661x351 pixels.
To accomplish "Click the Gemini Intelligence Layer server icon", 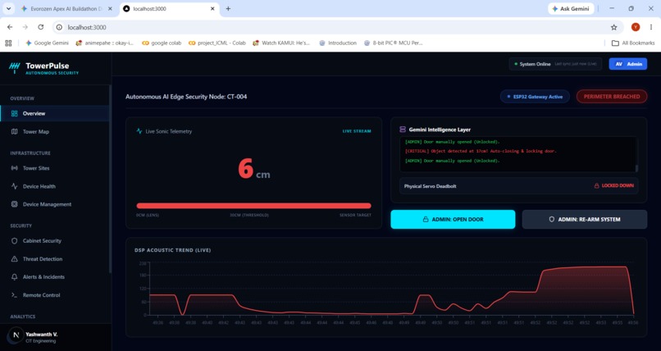I will pyautogui.click(x=403, y=130).
